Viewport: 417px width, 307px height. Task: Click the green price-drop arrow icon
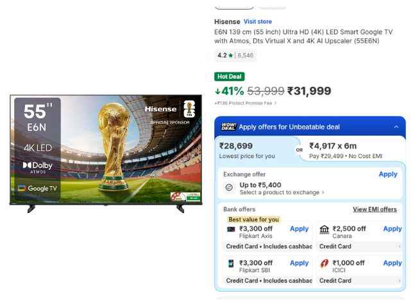tap(217, 91)
